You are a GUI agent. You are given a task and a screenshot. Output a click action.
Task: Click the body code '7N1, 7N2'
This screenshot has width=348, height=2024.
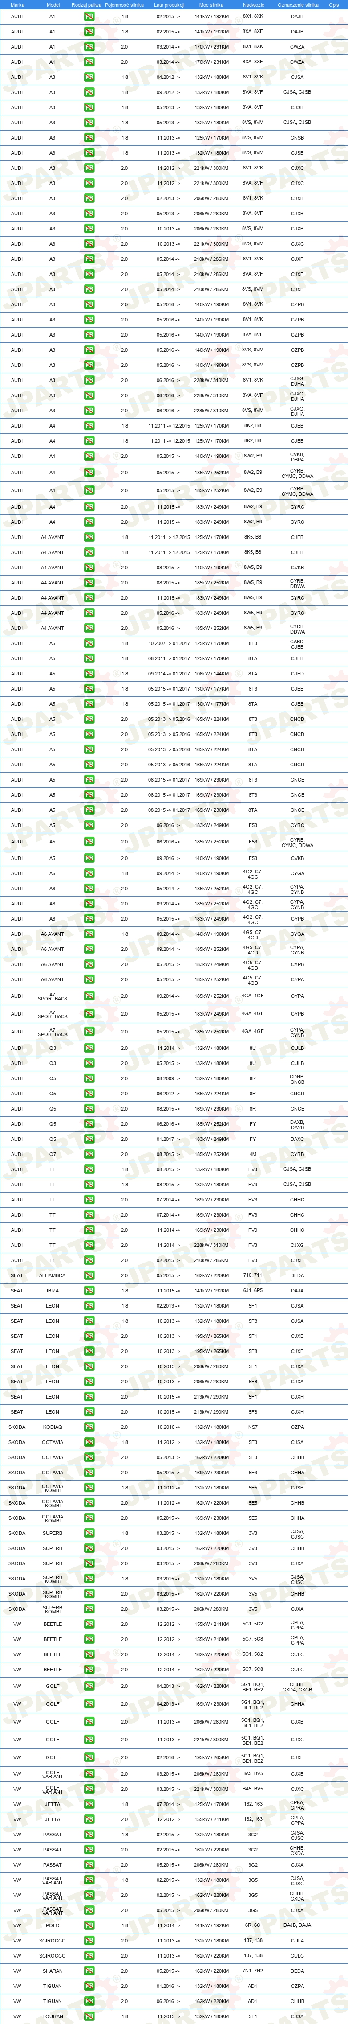(253, 1971)
